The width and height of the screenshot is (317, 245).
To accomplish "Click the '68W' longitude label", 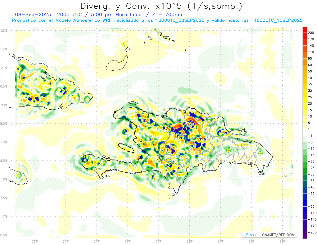I will [x=282, y=242].
